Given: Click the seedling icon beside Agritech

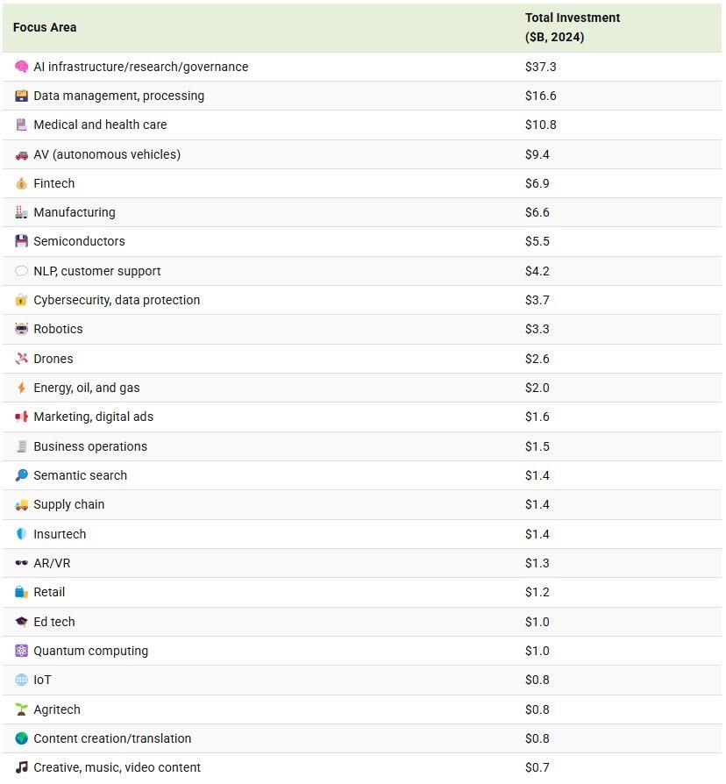Looking at the screenshot, I should [x=21, y=709].
